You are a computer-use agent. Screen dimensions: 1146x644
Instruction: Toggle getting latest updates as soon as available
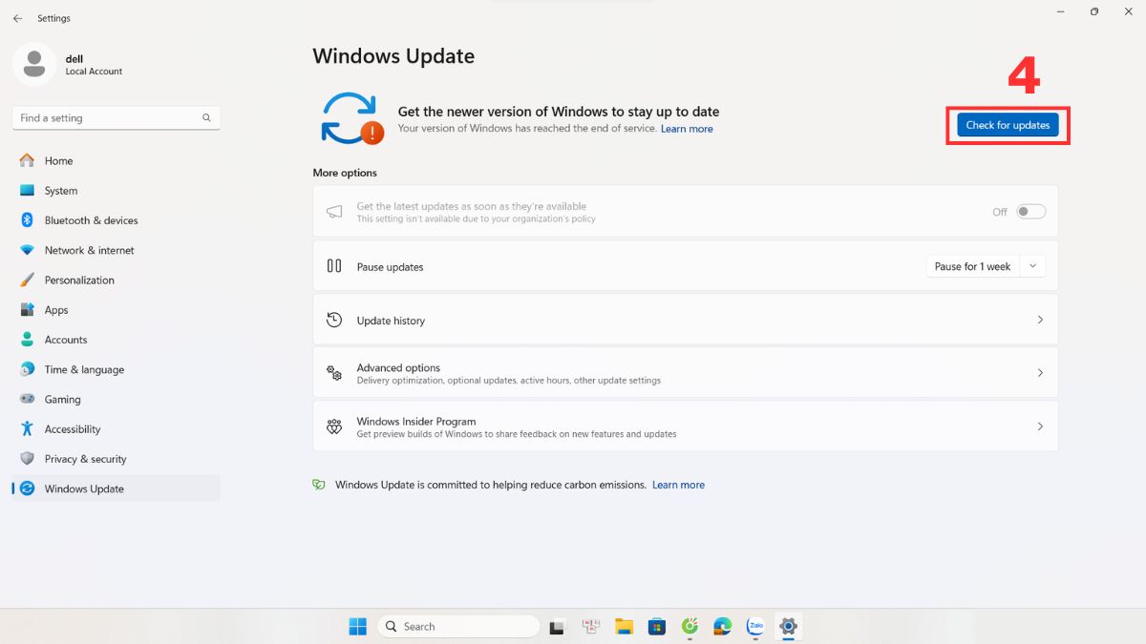tap(1029, 211)
